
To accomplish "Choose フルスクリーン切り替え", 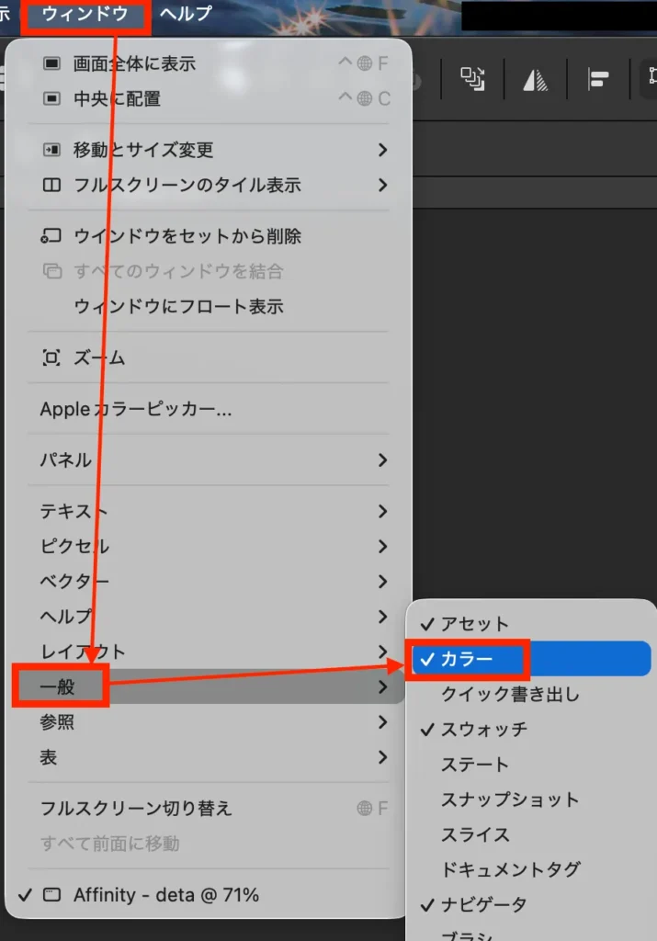I will pyautogui.click(x=209, y=809).
